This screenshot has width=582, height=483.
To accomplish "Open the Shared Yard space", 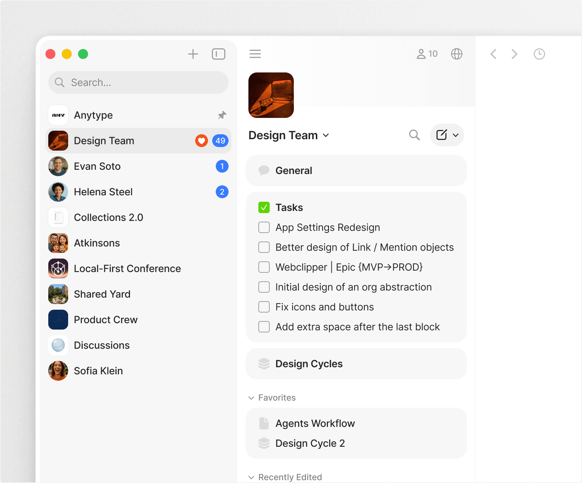I will (x=138, y=294).
